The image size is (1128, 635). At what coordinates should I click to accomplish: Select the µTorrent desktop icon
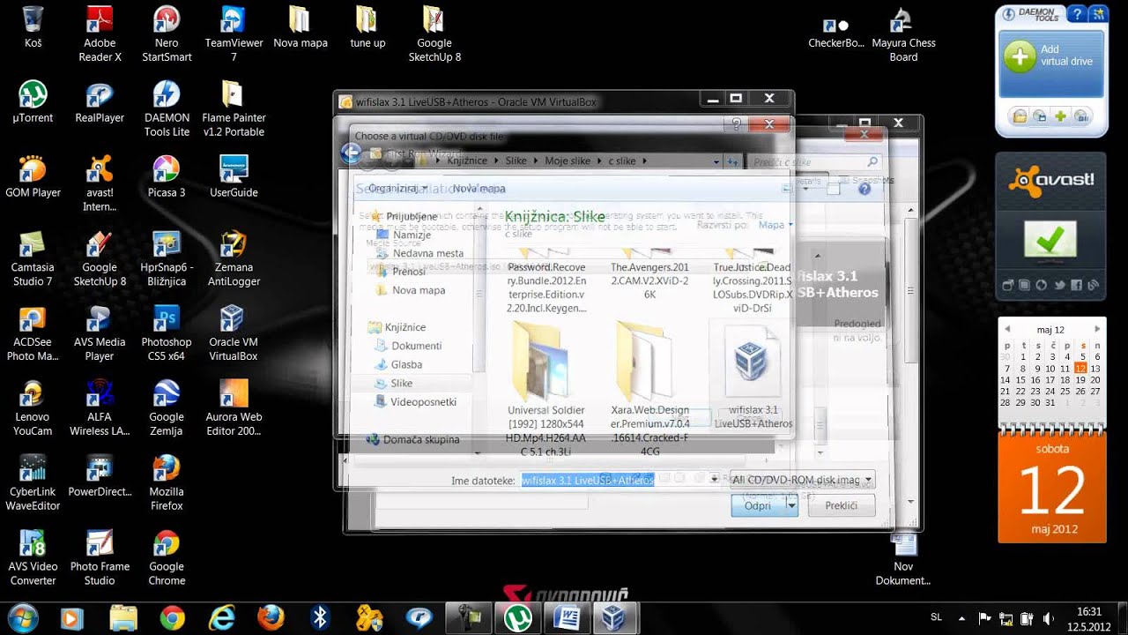click(33, 101)
